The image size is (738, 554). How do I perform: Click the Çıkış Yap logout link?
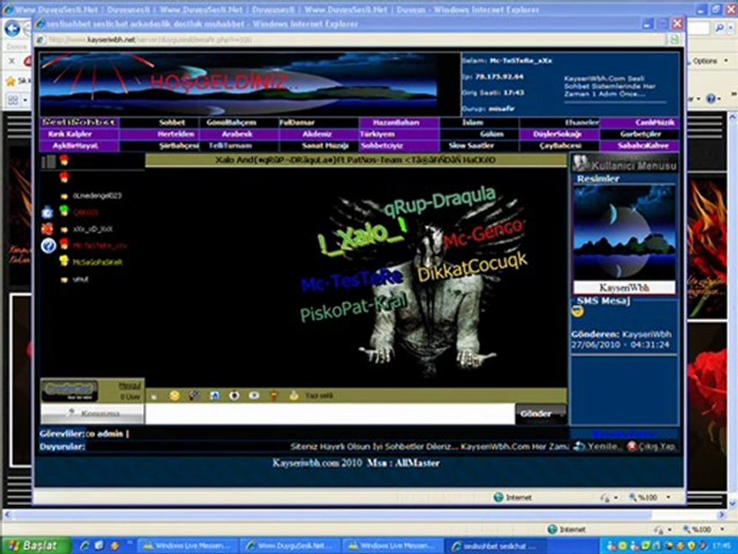[657, 446]
